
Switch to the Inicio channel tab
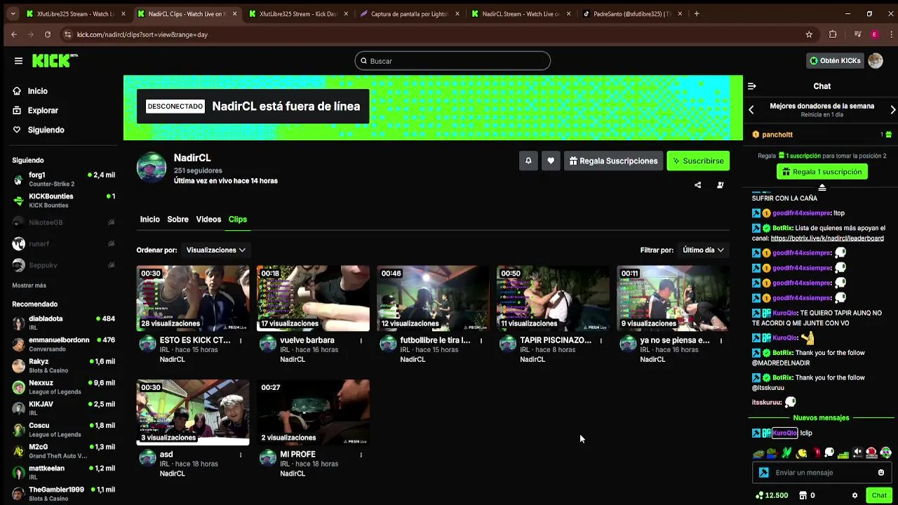coord(149,220)
